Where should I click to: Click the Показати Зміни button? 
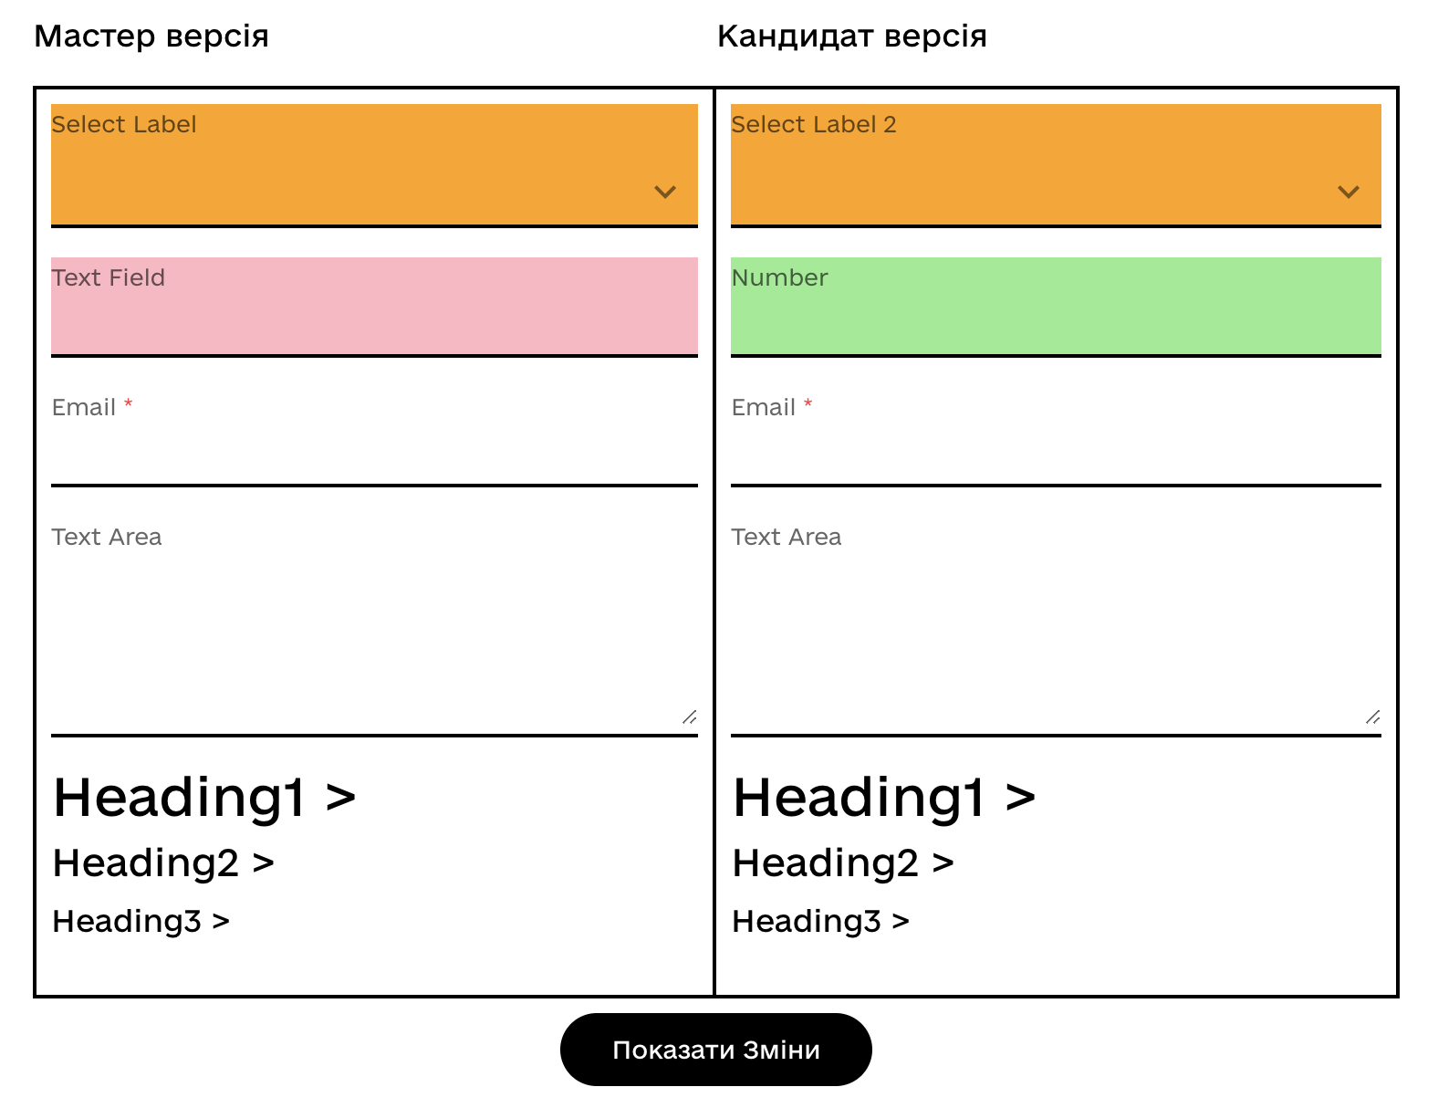click(716, 1050)
